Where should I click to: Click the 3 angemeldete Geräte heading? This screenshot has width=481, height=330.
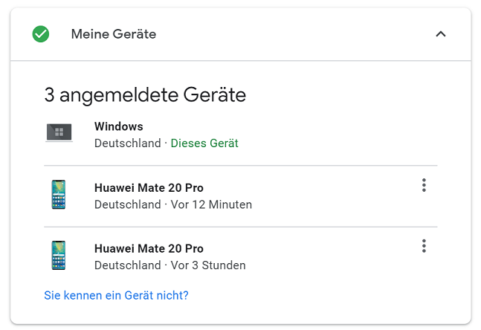145,95
